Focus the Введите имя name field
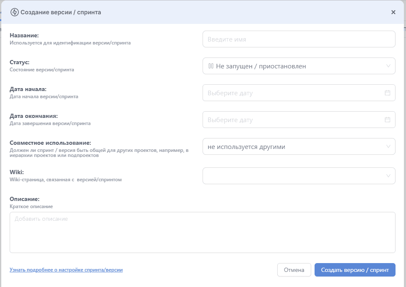 (299, 39)
